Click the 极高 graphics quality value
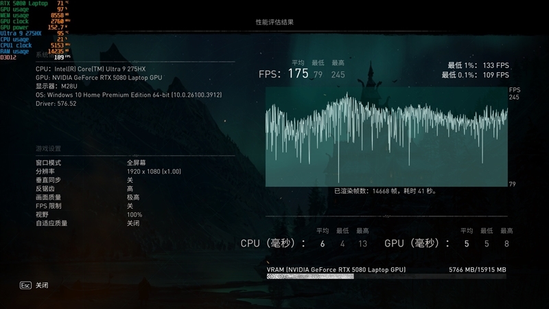Image resolution: width=549 pixels, height=309 pixels. coord(133,197)
